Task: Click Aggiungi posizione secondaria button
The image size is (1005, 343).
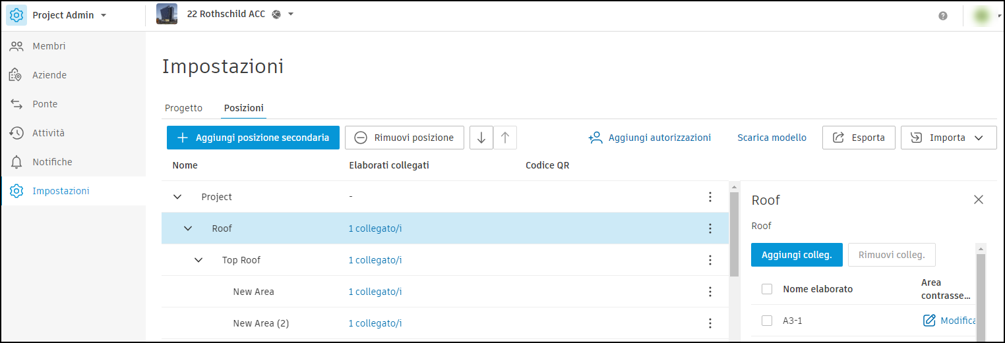Action: coord(253,138)
